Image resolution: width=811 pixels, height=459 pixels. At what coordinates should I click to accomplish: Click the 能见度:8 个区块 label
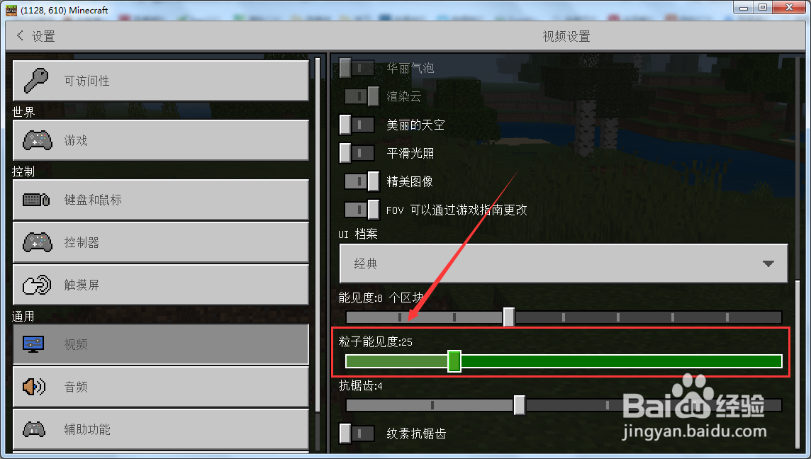click(381, 297)
